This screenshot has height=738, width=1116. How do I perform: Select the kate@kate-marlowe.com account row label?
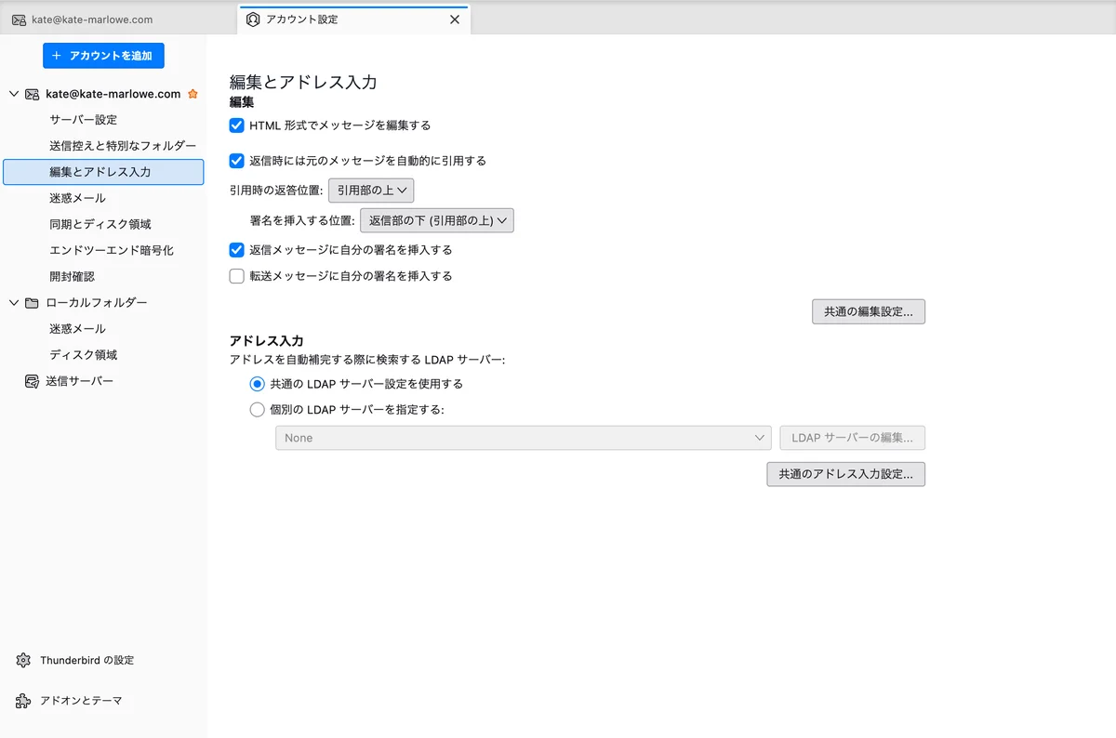coord(113,94)
